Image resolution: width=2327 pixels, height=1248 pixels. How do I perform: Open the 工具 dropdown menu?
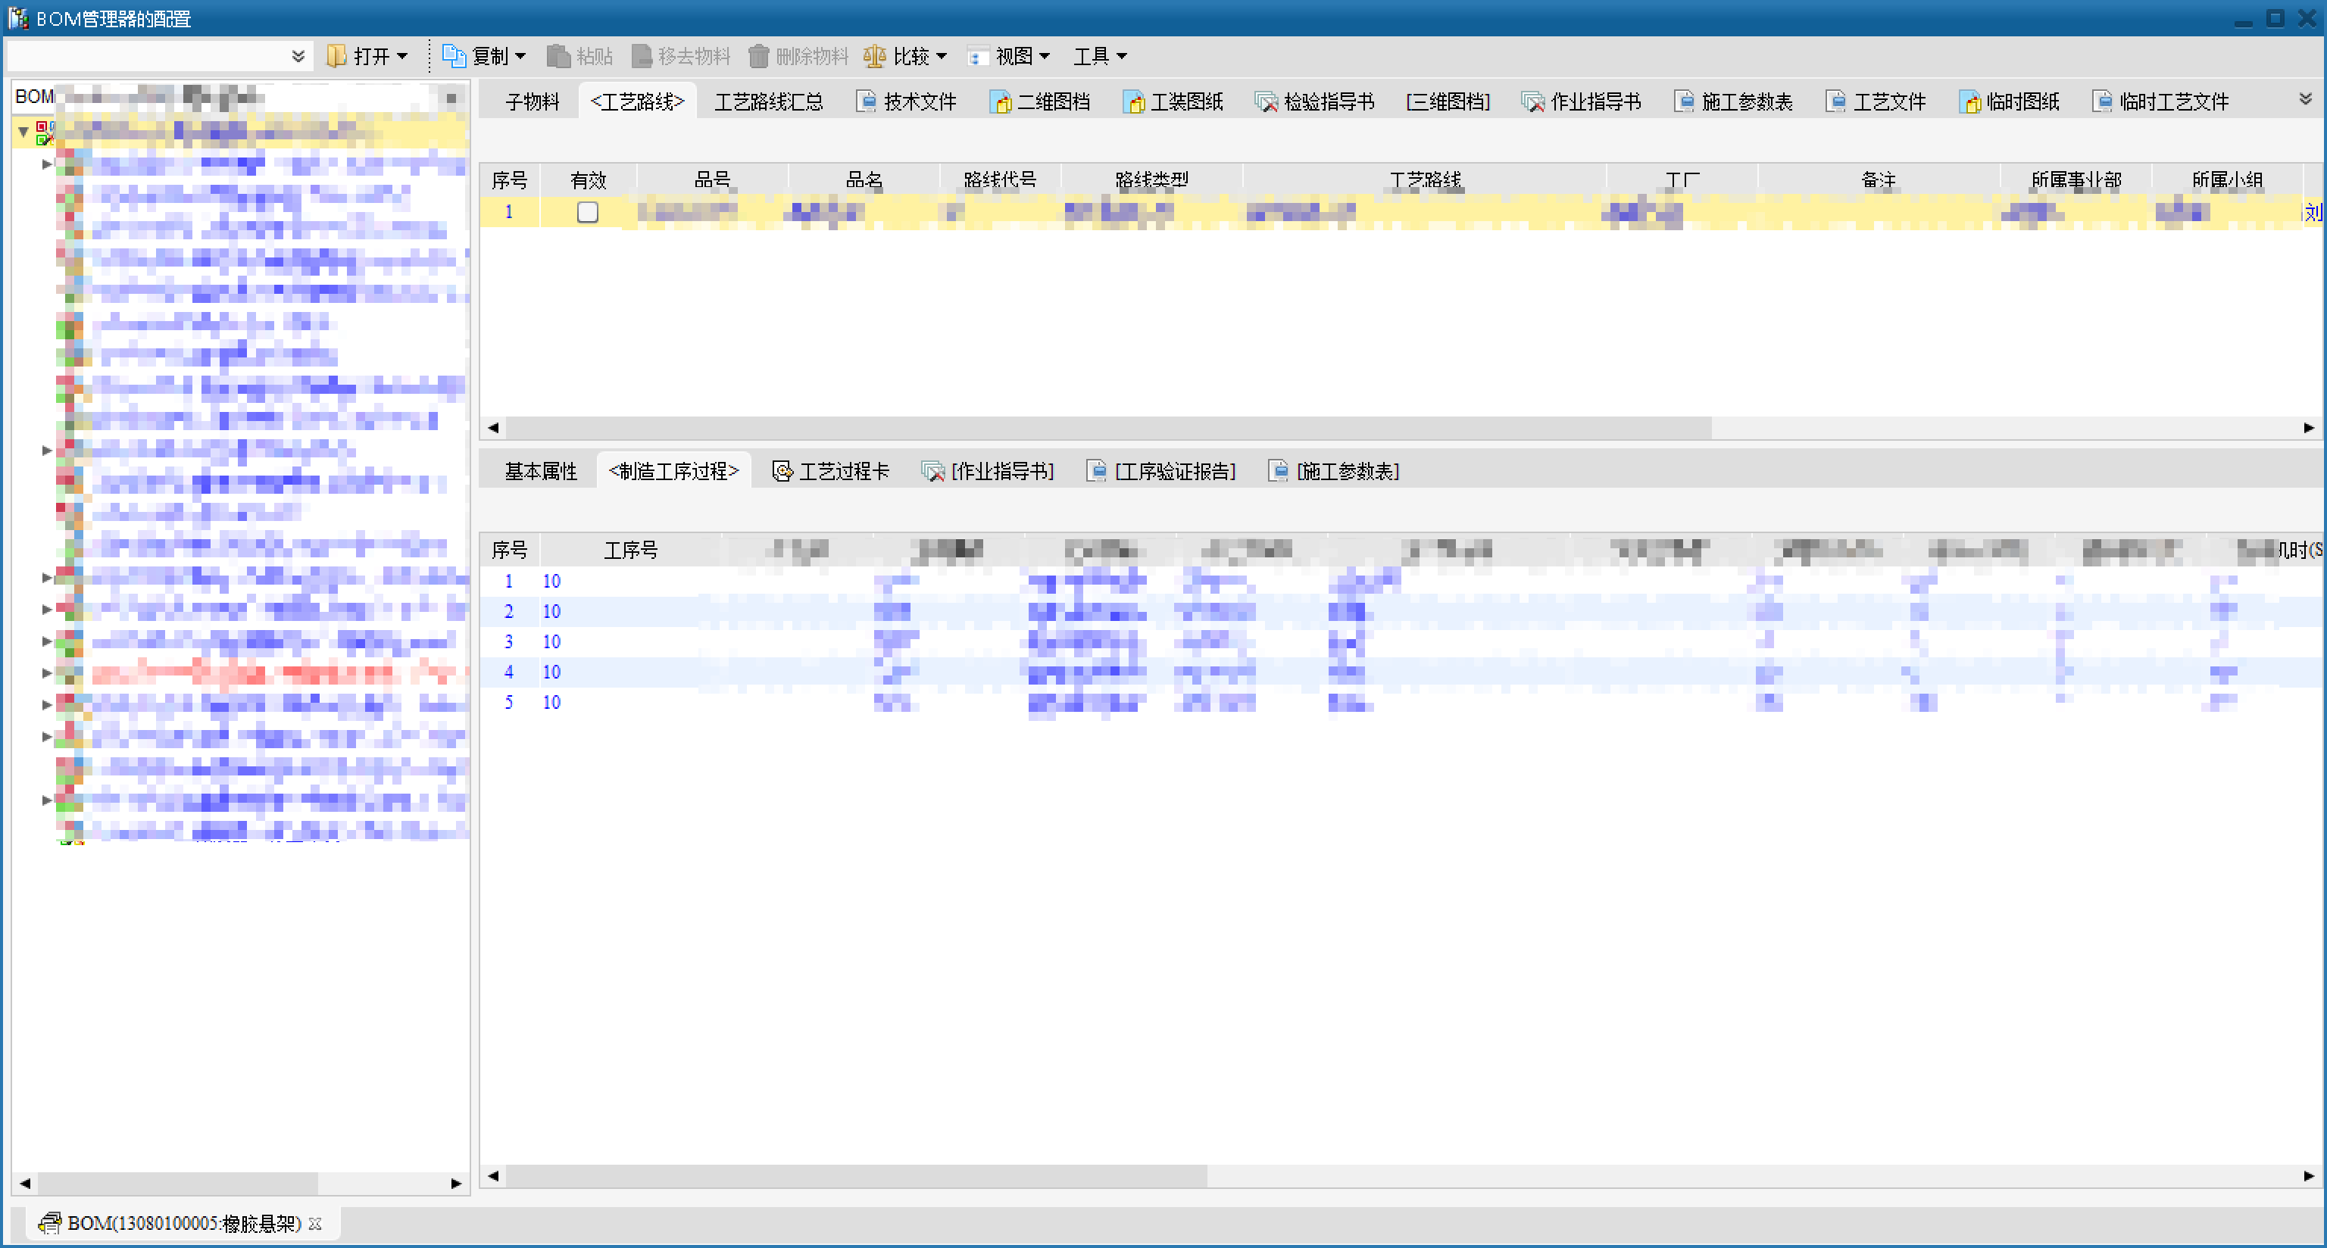click(x=1099, y=56)
